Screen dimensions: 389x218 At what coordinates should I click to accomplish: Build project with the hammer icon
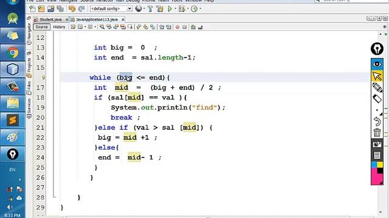pos(150,9)
